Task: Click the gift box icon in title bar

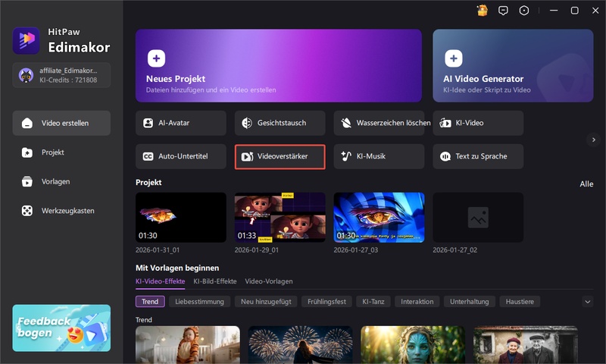Action: (482, 11)
